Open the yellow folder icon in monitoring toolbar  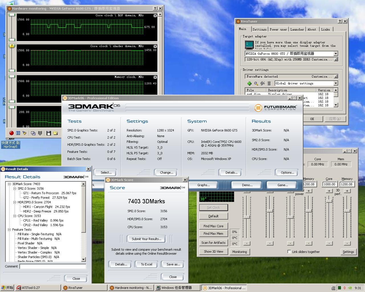[55, 133]
